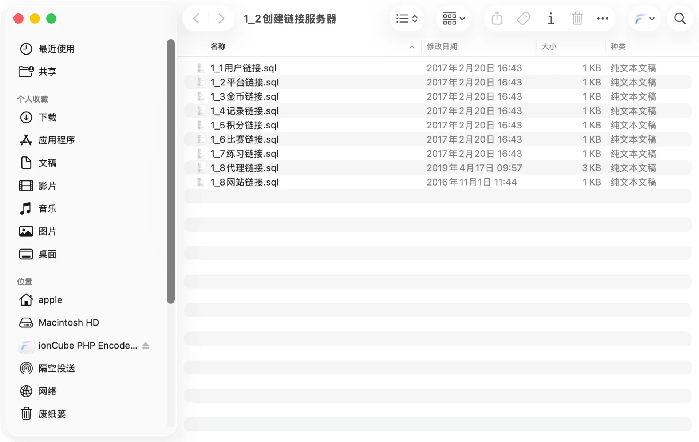Open 最近使用 in the sidebar

[x=47, y=49]
